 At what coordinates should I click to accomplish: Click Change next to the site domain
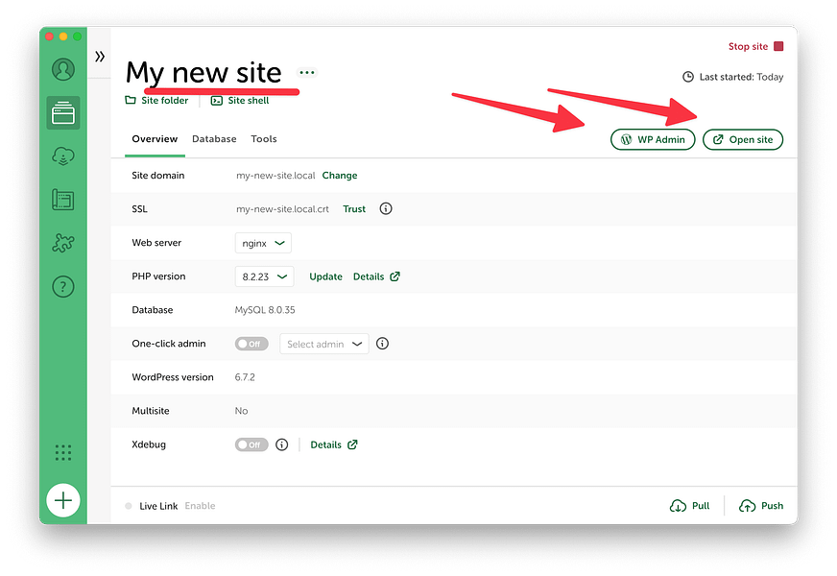click(339, 175)
